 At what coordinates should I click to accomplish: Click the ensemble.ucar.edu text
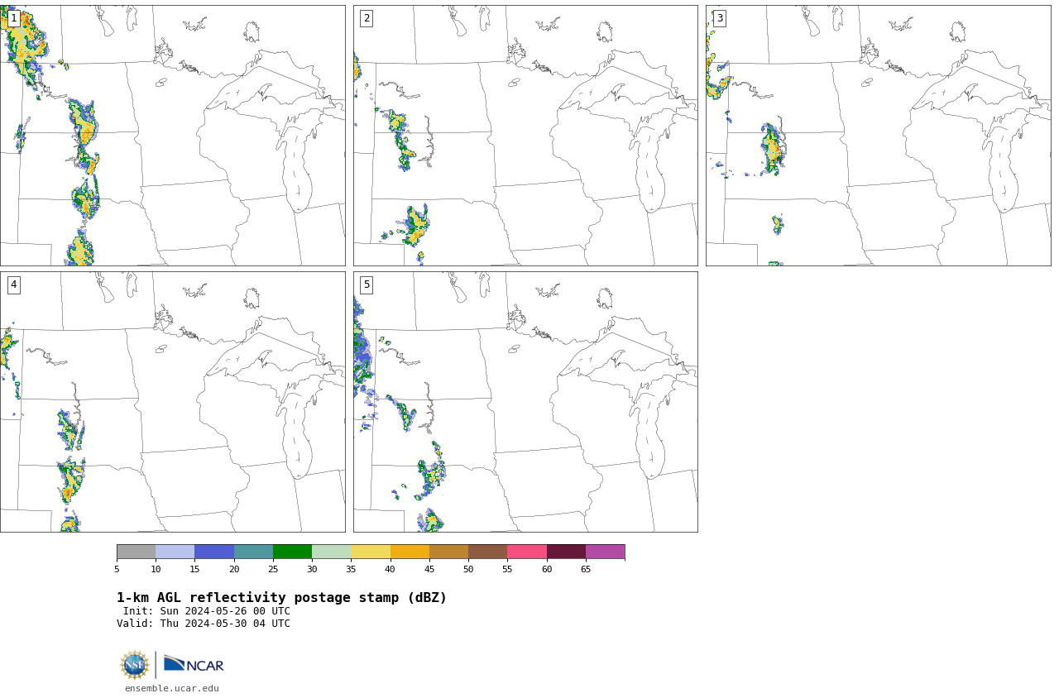pos(172,688)
